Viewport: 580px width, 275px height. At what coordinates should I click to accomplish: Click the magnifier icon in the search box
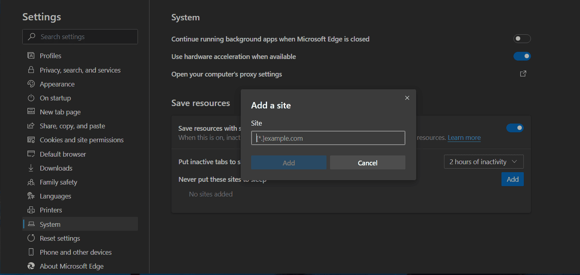(x=31, y=36)
